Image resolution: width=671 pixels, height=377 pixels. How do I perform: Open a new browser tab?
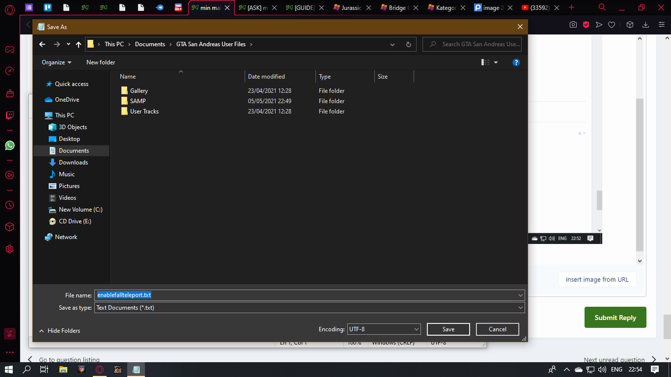[572, 7]
